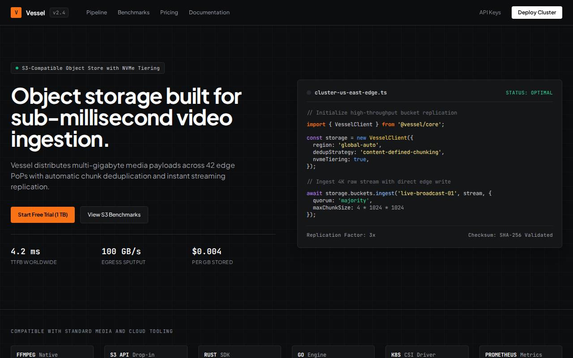Click the 'dedupStrategy' code line
The width and height of the screenshot is (573, 358).
point(378,152)
